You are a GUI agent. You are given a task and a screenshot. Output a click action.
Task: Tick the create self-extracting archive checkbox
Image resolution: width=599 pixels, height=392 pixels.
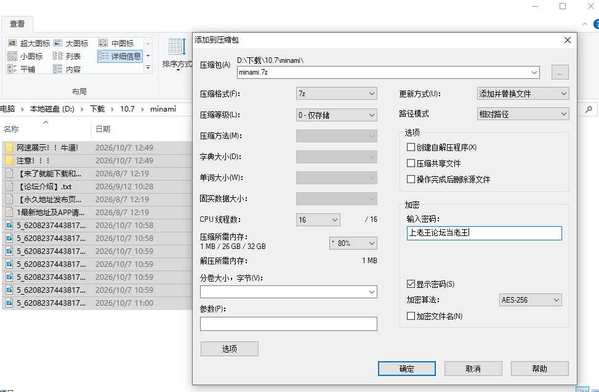pyautogui.click(x=411, y=147)
